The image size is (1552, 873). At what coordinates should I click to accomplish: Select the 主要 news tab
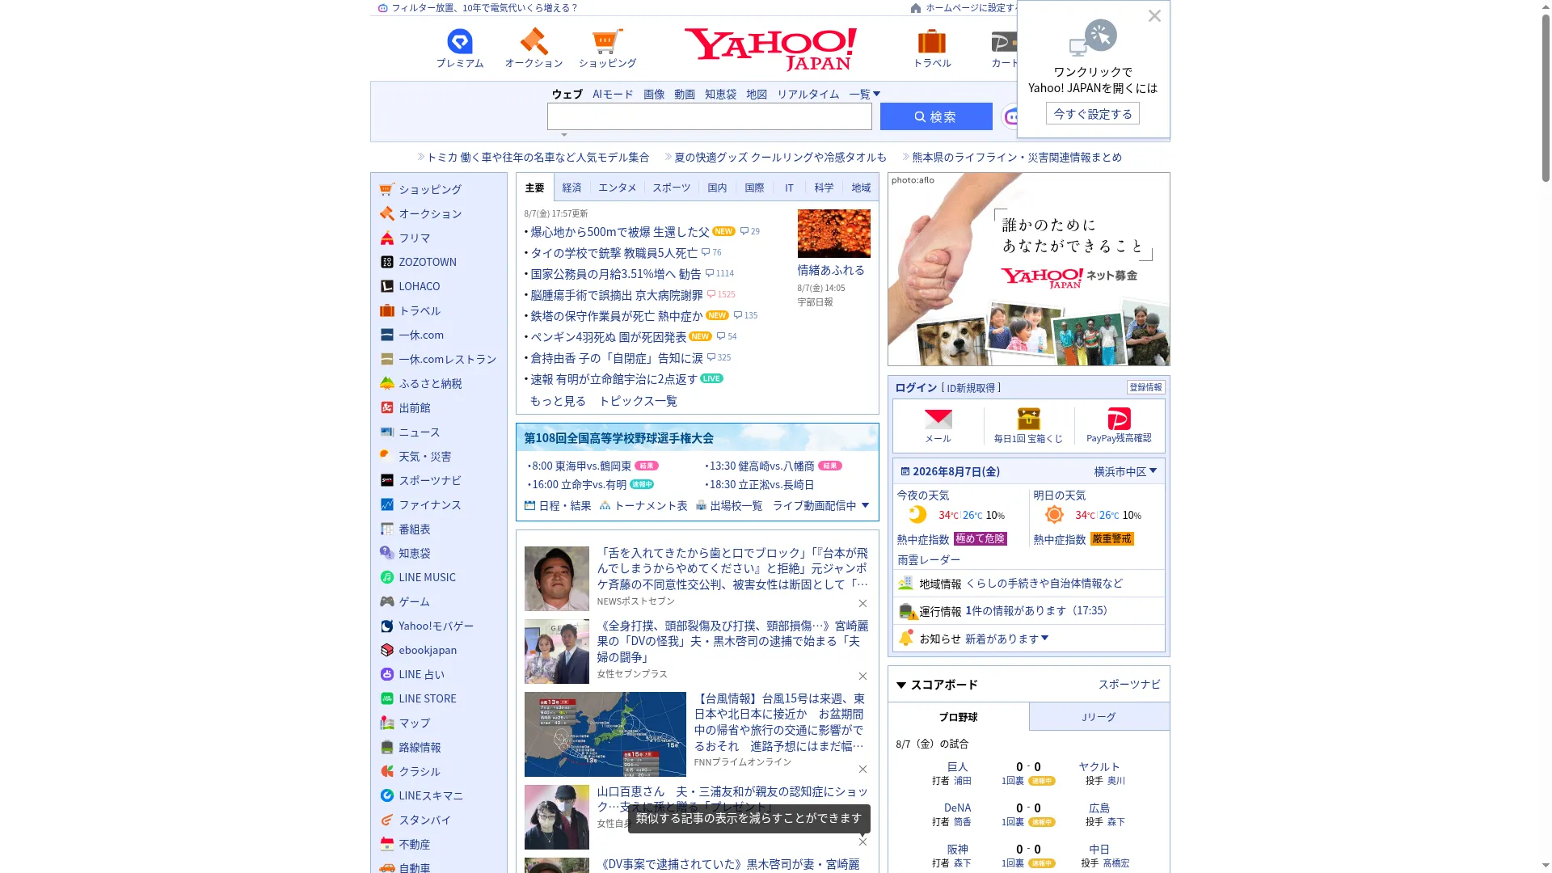click(535, 188)
